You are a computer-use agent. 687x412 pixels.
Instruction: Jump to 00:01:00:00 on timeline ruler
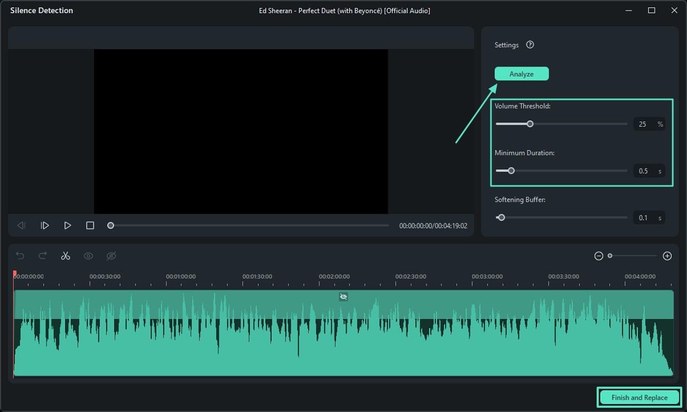181,276
